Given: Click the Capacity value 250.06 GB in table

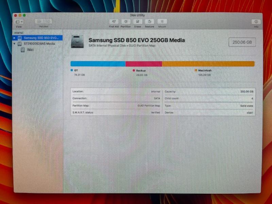Looking at the screenshot, I should [x=247, y=91].
